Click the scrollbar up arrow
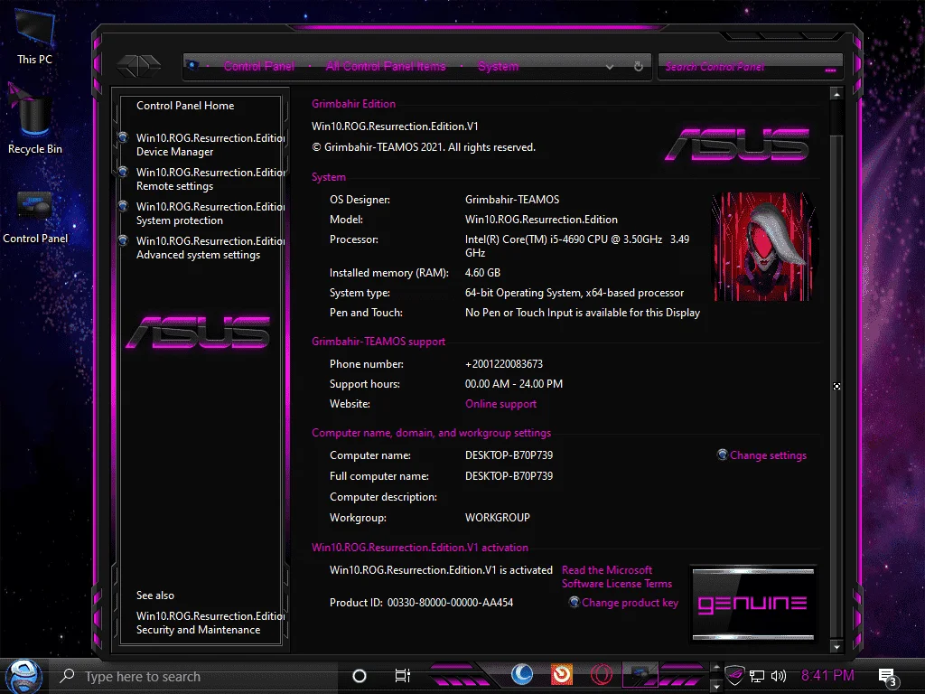Screen dimensions: 925x694 [x=836, y=94]
